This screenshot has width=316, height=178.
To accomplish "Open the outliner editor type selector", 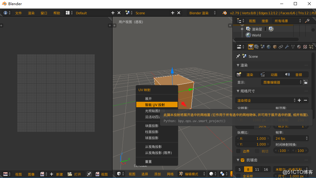I will click(x=240, y=21).
